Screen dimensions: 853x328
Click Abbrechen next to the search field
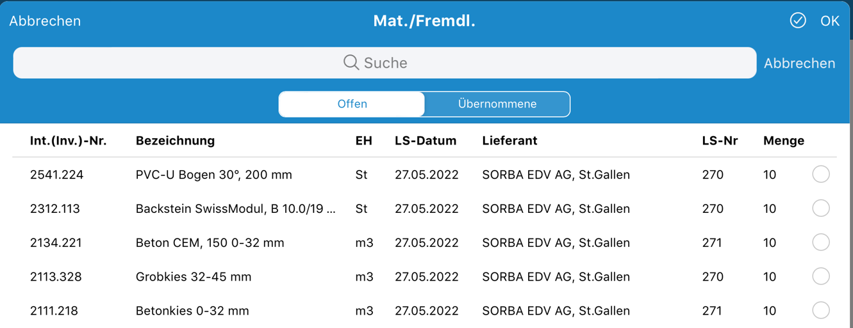click(799, 63)
